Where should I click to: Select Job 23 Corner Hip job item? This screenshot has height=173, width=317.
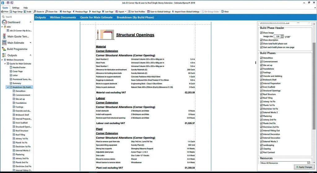click(19, 31)
